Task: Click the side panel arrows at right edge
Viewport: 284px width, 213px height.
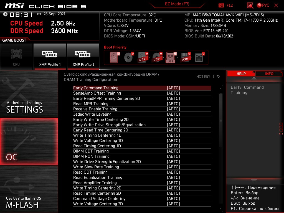Action: pyautogui.click(x=281, y=134)
